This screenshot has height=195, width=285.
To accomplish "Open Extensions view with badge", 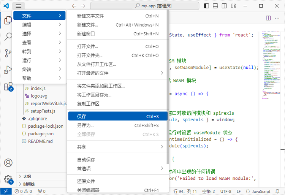I will (x=8, y=87).
